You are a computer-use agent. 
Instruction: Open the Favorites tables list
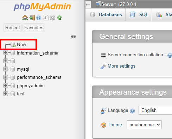pyautogui.click(x=34, y=27)
